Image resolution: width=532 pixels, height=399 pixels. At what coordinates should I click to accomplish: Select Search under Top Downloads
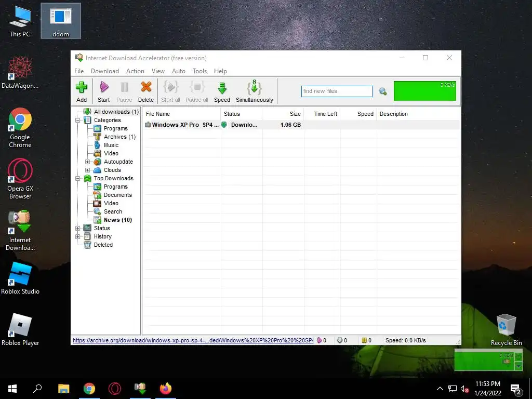point(113,211)
